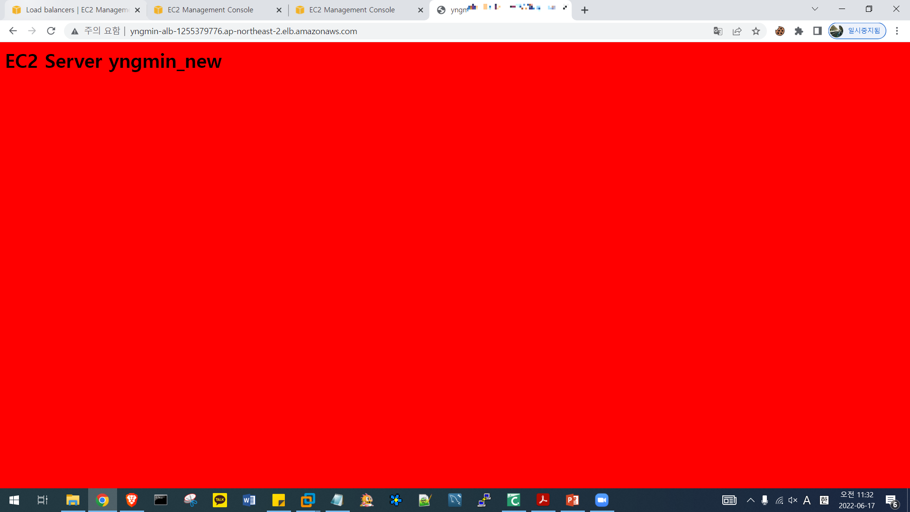
Task: Unmute the system volume icon
Action: point(793,500)
